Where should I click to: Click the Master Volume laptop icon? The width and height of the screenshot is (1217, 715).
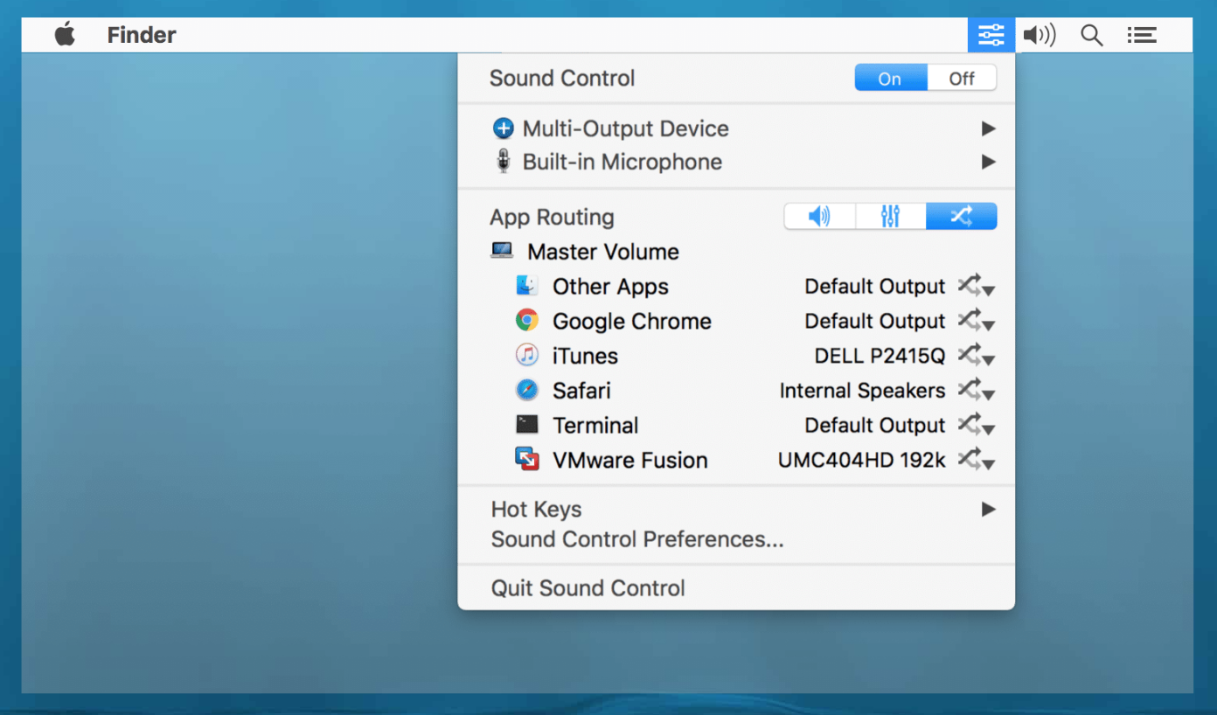tap(502, 251)
